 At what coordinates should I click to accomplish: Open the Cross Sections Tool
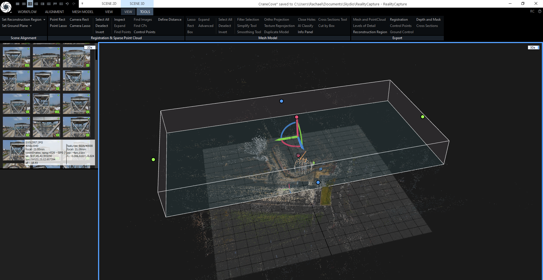(x=332, y=20)
